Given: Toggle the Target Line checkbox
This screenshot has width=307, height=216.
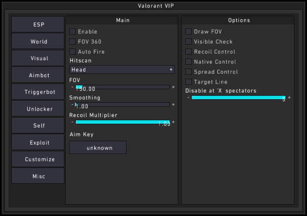Looking at the screenshot, I should coord(189,82).
